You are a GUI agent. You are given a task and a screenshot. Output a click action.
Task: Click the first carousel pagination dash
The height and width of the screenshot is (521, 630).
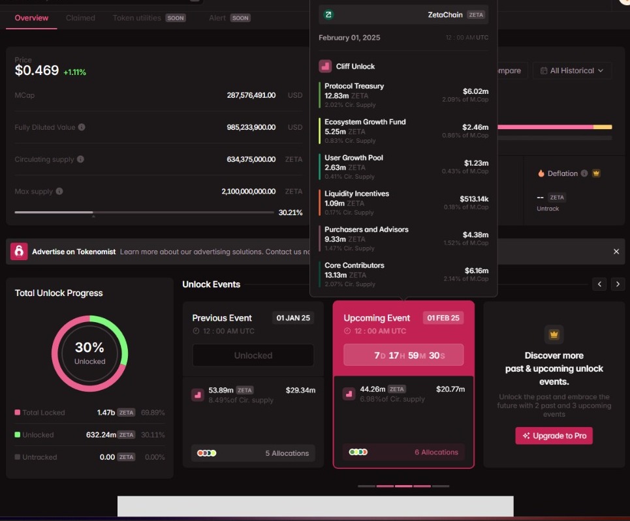(366, 486)
